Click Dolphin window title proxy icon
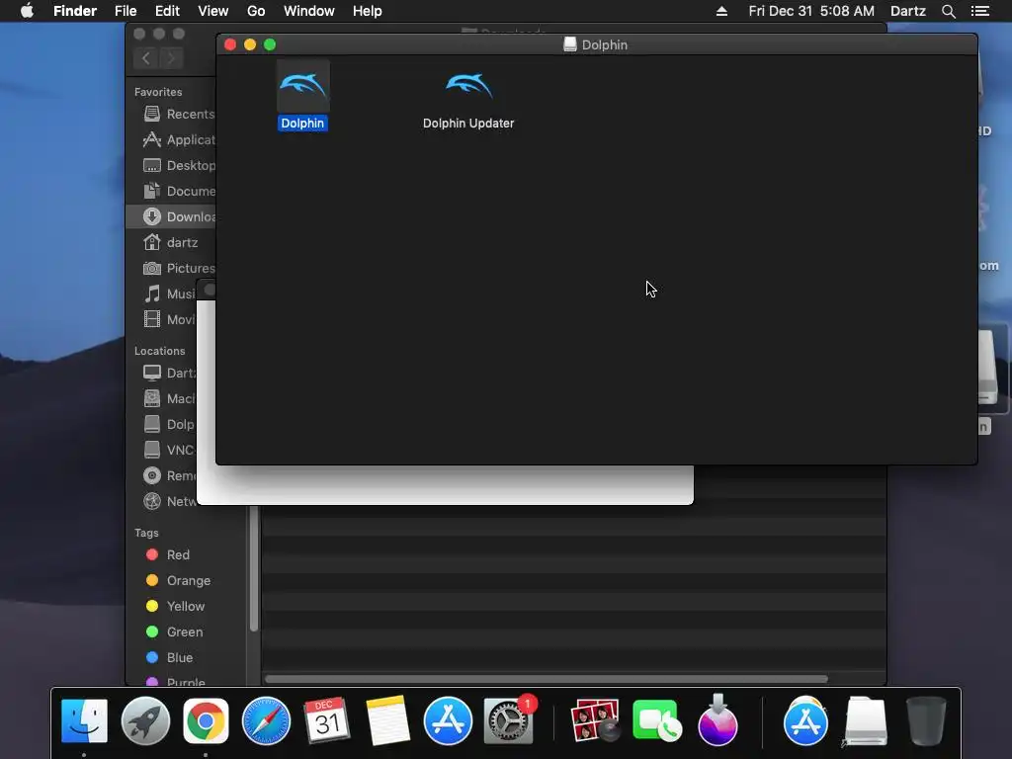 click(569, 44)
